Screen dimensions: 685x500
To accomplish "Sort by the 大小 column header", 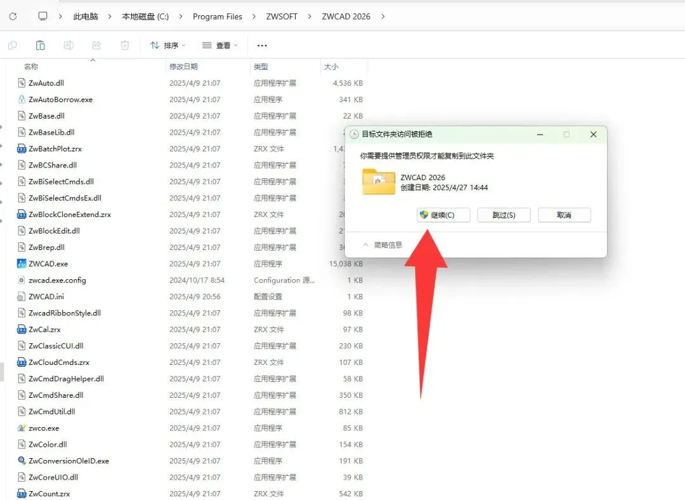I will click(331, 67).
